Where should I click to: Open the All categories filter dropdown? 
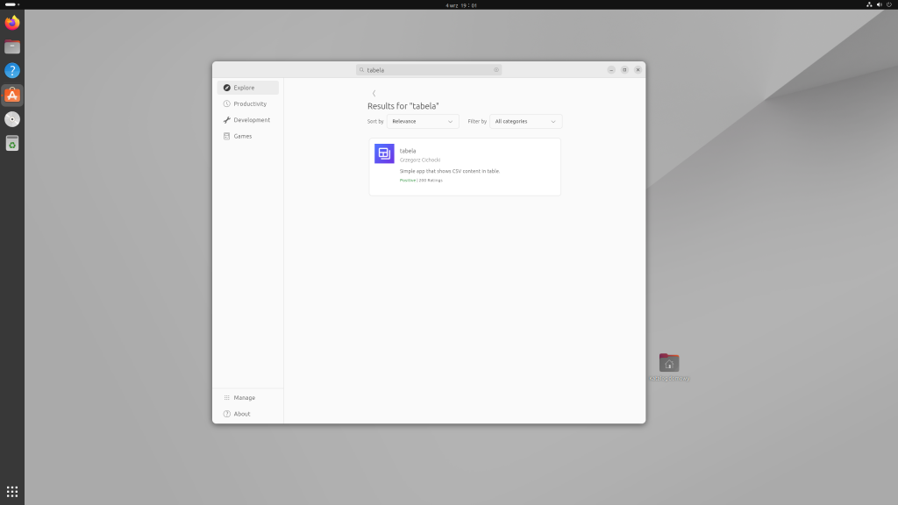click(x=525, y=121)
